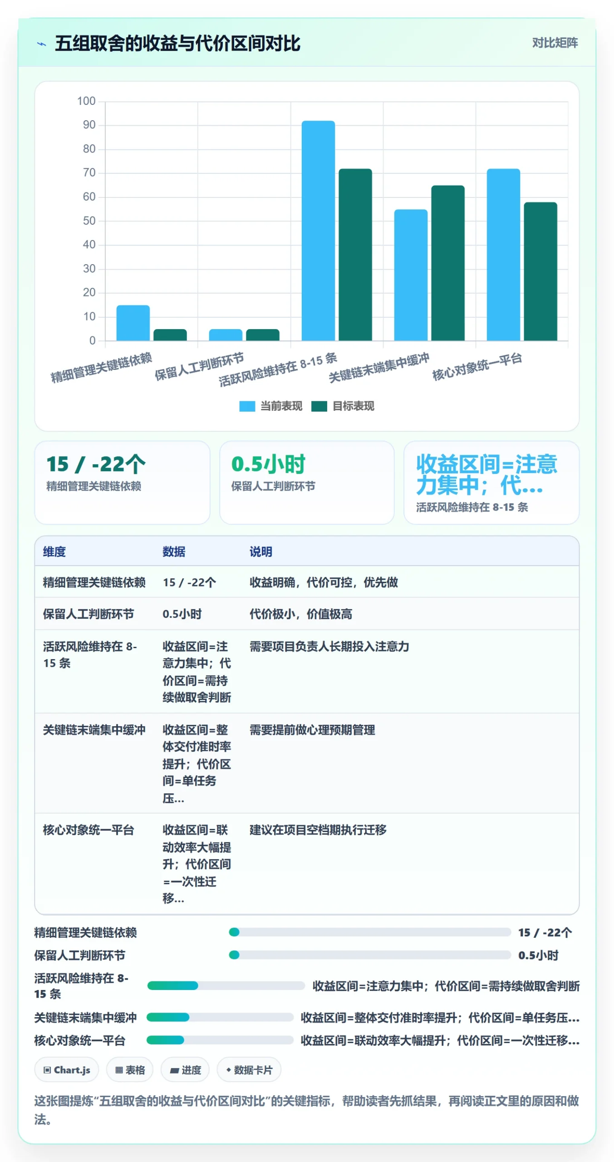Click progress bar for 保留人工判断环节
Screen dimensions: 614x1162
pos(370,955)
